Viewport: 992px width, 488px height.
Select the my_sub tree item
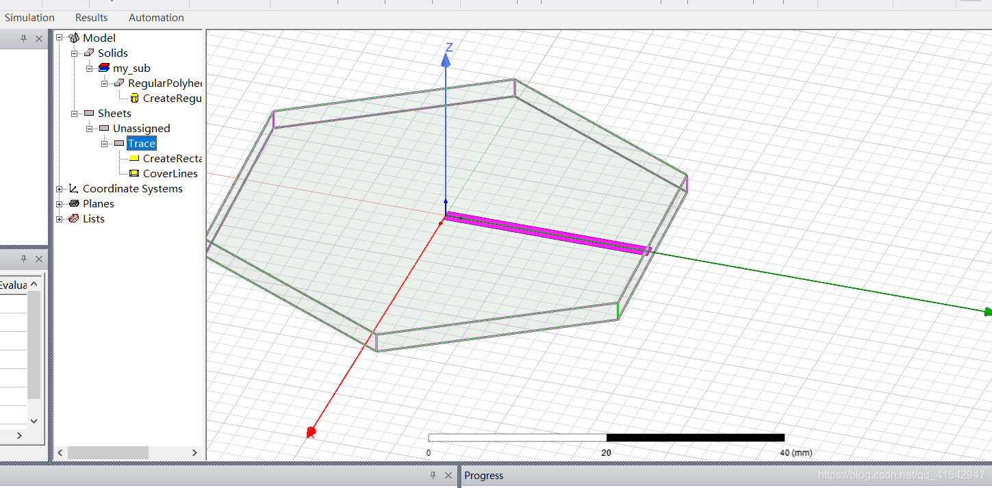pyautogui.click(x=131, y=68)
